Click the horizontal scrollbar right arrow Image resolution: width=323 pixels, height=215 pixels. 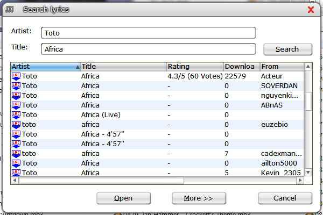click(x=300, y=181)
